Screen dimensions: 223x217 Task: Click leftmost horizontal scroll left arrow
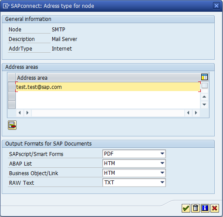click(20, 113)
